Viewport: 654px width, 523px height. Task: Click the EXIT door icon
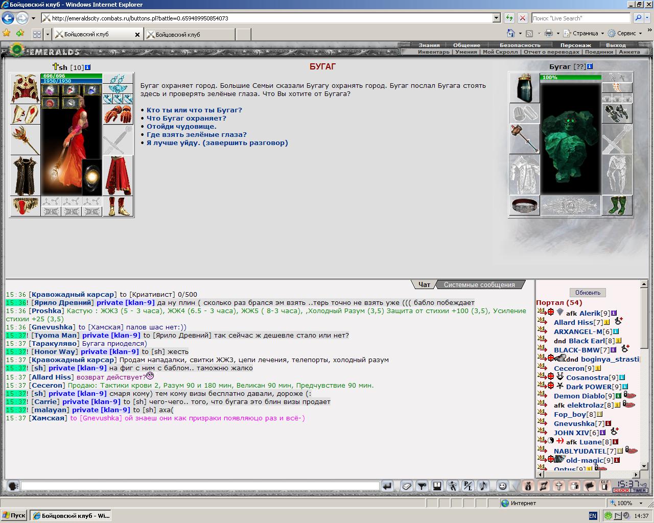(x=605, y=486)
